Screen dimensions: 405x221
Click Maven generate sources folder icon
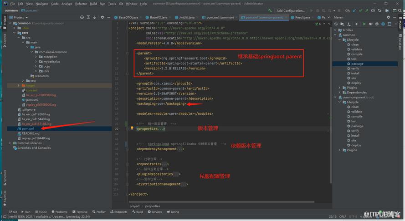pyautogui.click(x=342, y=24)
